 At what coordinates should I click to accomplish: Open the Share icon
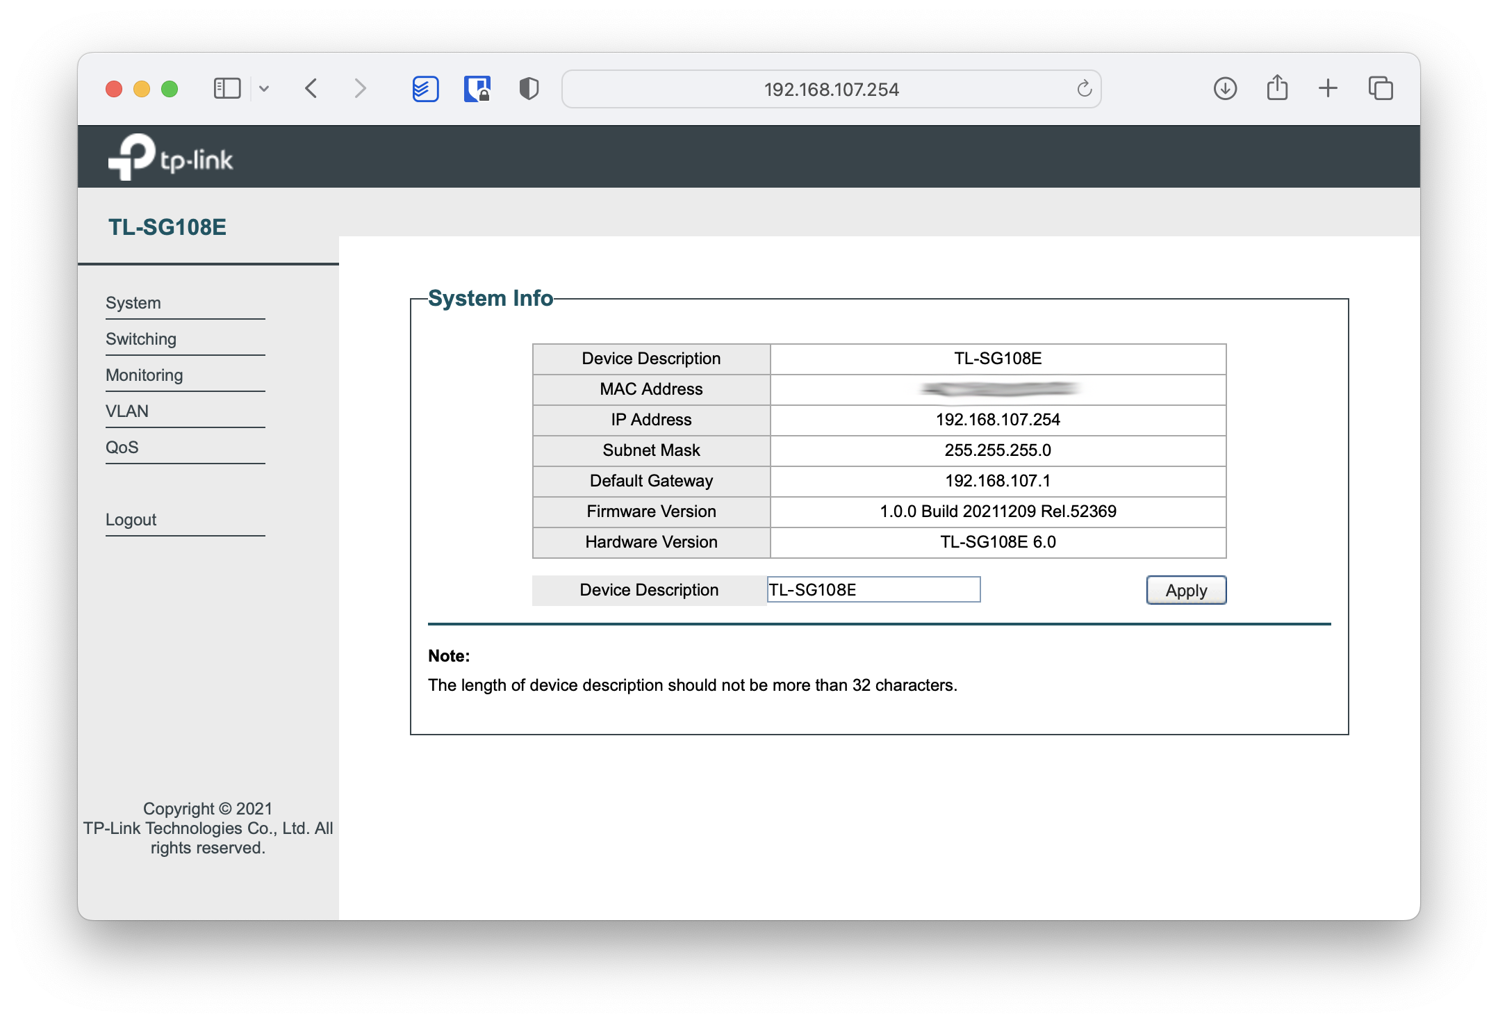tap(1277, 88)
